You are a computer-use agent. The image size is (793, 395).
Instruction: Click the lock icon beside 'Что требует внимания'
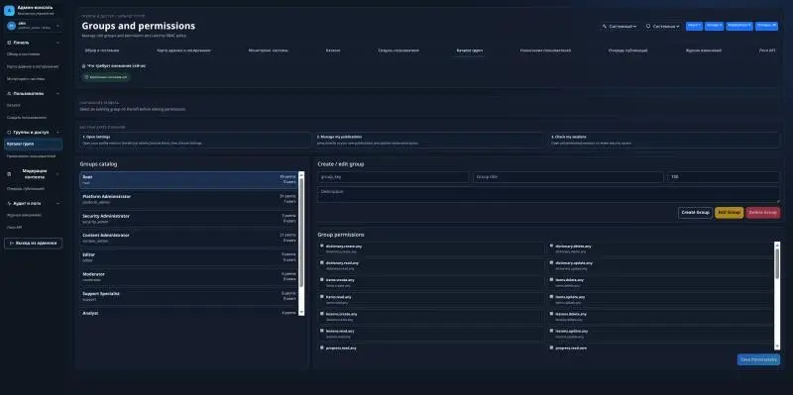[x=84, y=65]
